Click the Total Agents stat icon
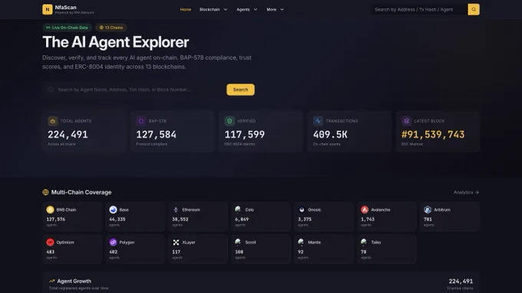This screenshot has height=293, width=522. tap(53, 121)
